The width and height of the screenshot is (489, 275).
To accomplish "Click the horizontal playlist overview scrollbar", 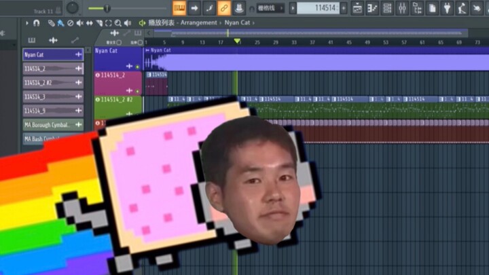I will 311,33.
